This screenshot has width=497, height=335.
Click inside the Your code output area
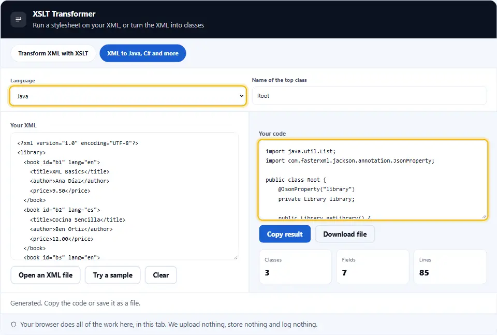373,180
